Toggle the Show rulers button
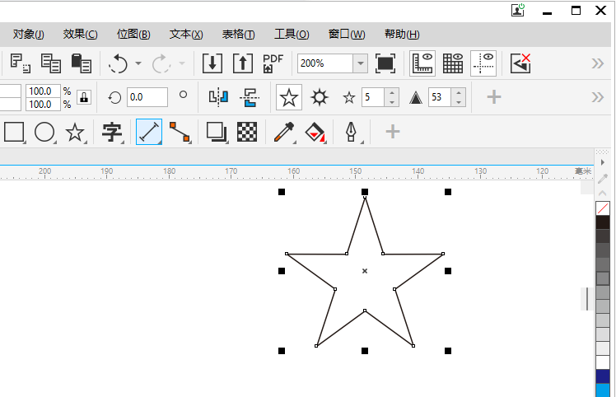The width and height of the screenshot is (616, 397). click(422, 63)
